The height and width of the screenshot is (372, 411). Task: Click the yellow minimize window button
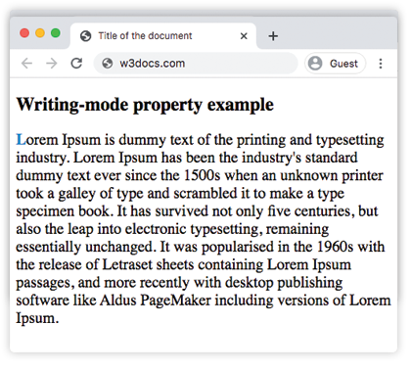(40, 33)
